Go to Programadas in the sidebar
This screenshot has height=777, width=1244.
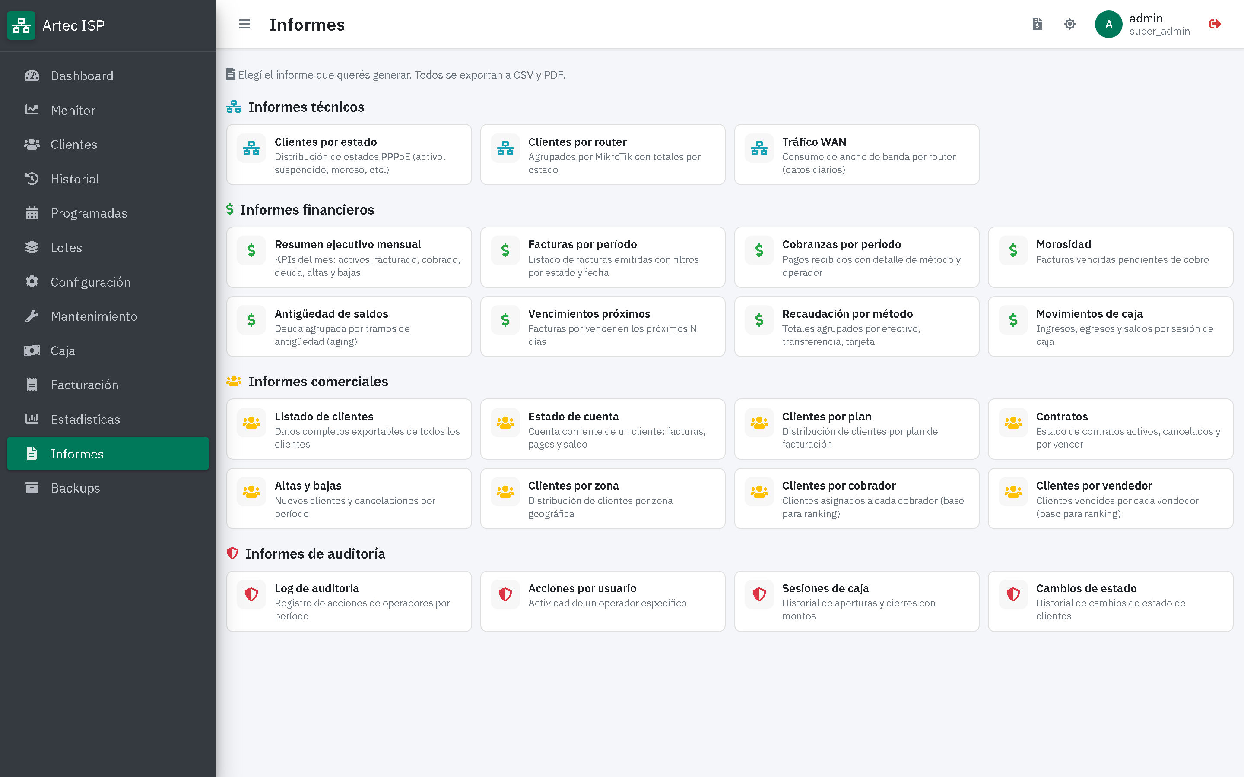[108, 213]
